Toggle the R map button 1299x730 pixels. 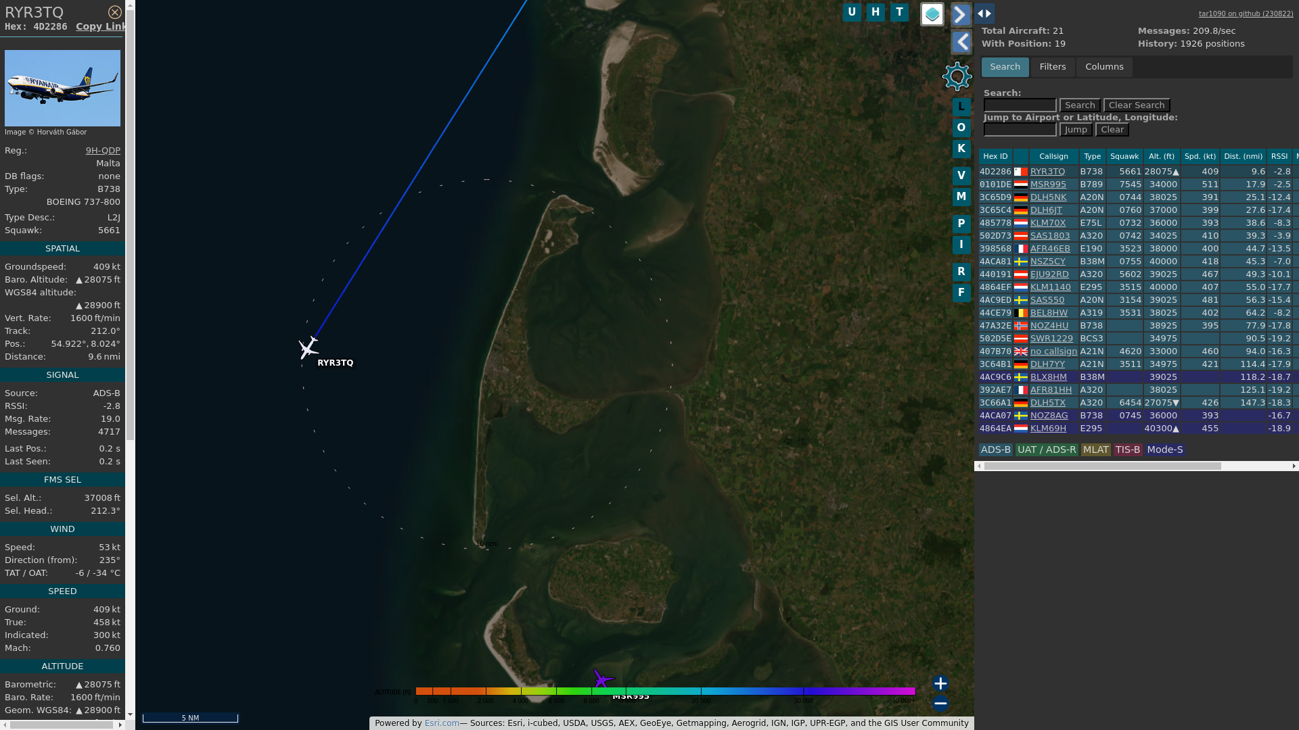pos(961,272)
